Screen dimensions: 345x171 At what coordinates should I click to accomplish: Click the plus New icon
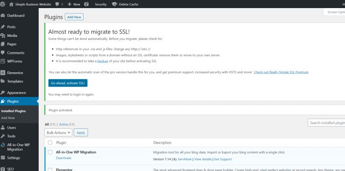point(70,4)
